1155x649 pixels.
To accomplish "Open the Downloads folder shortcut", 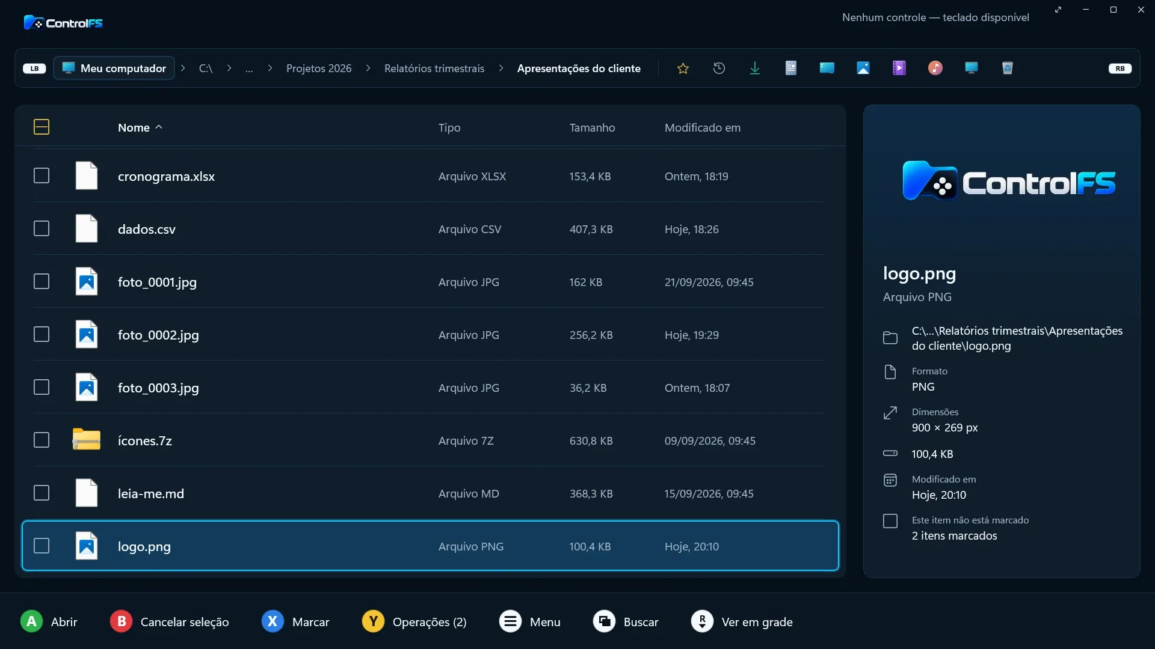I will [755, 69].
